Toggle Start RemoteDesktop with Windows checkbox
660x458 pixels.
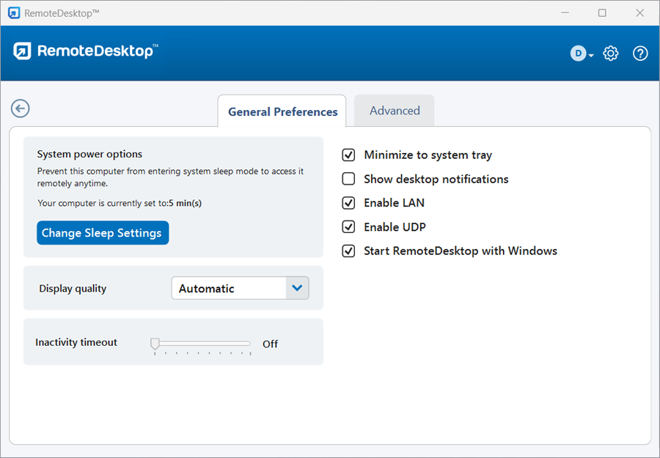tap(349, 251)
